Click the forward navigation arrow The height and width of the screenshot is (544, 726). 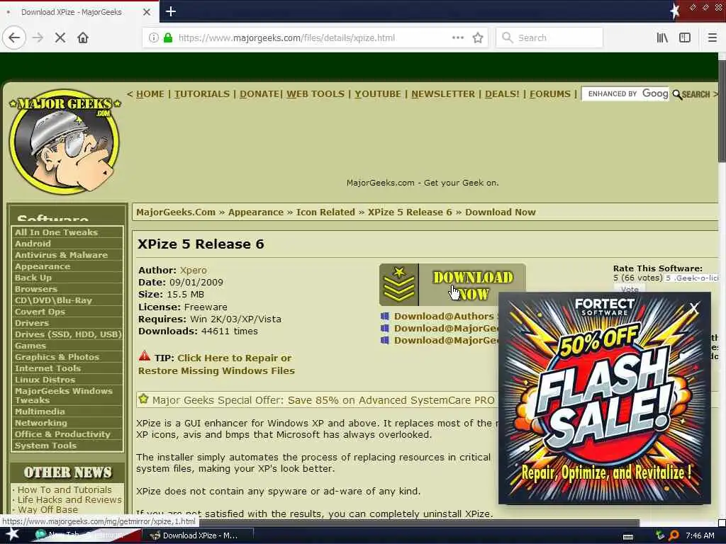coord(38,38)
